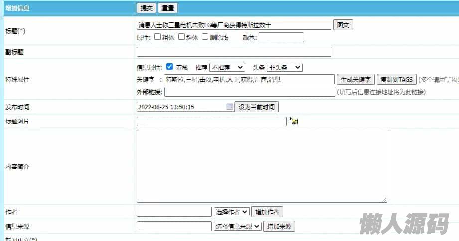Click the 复制到TAGS button

point(396,79)
